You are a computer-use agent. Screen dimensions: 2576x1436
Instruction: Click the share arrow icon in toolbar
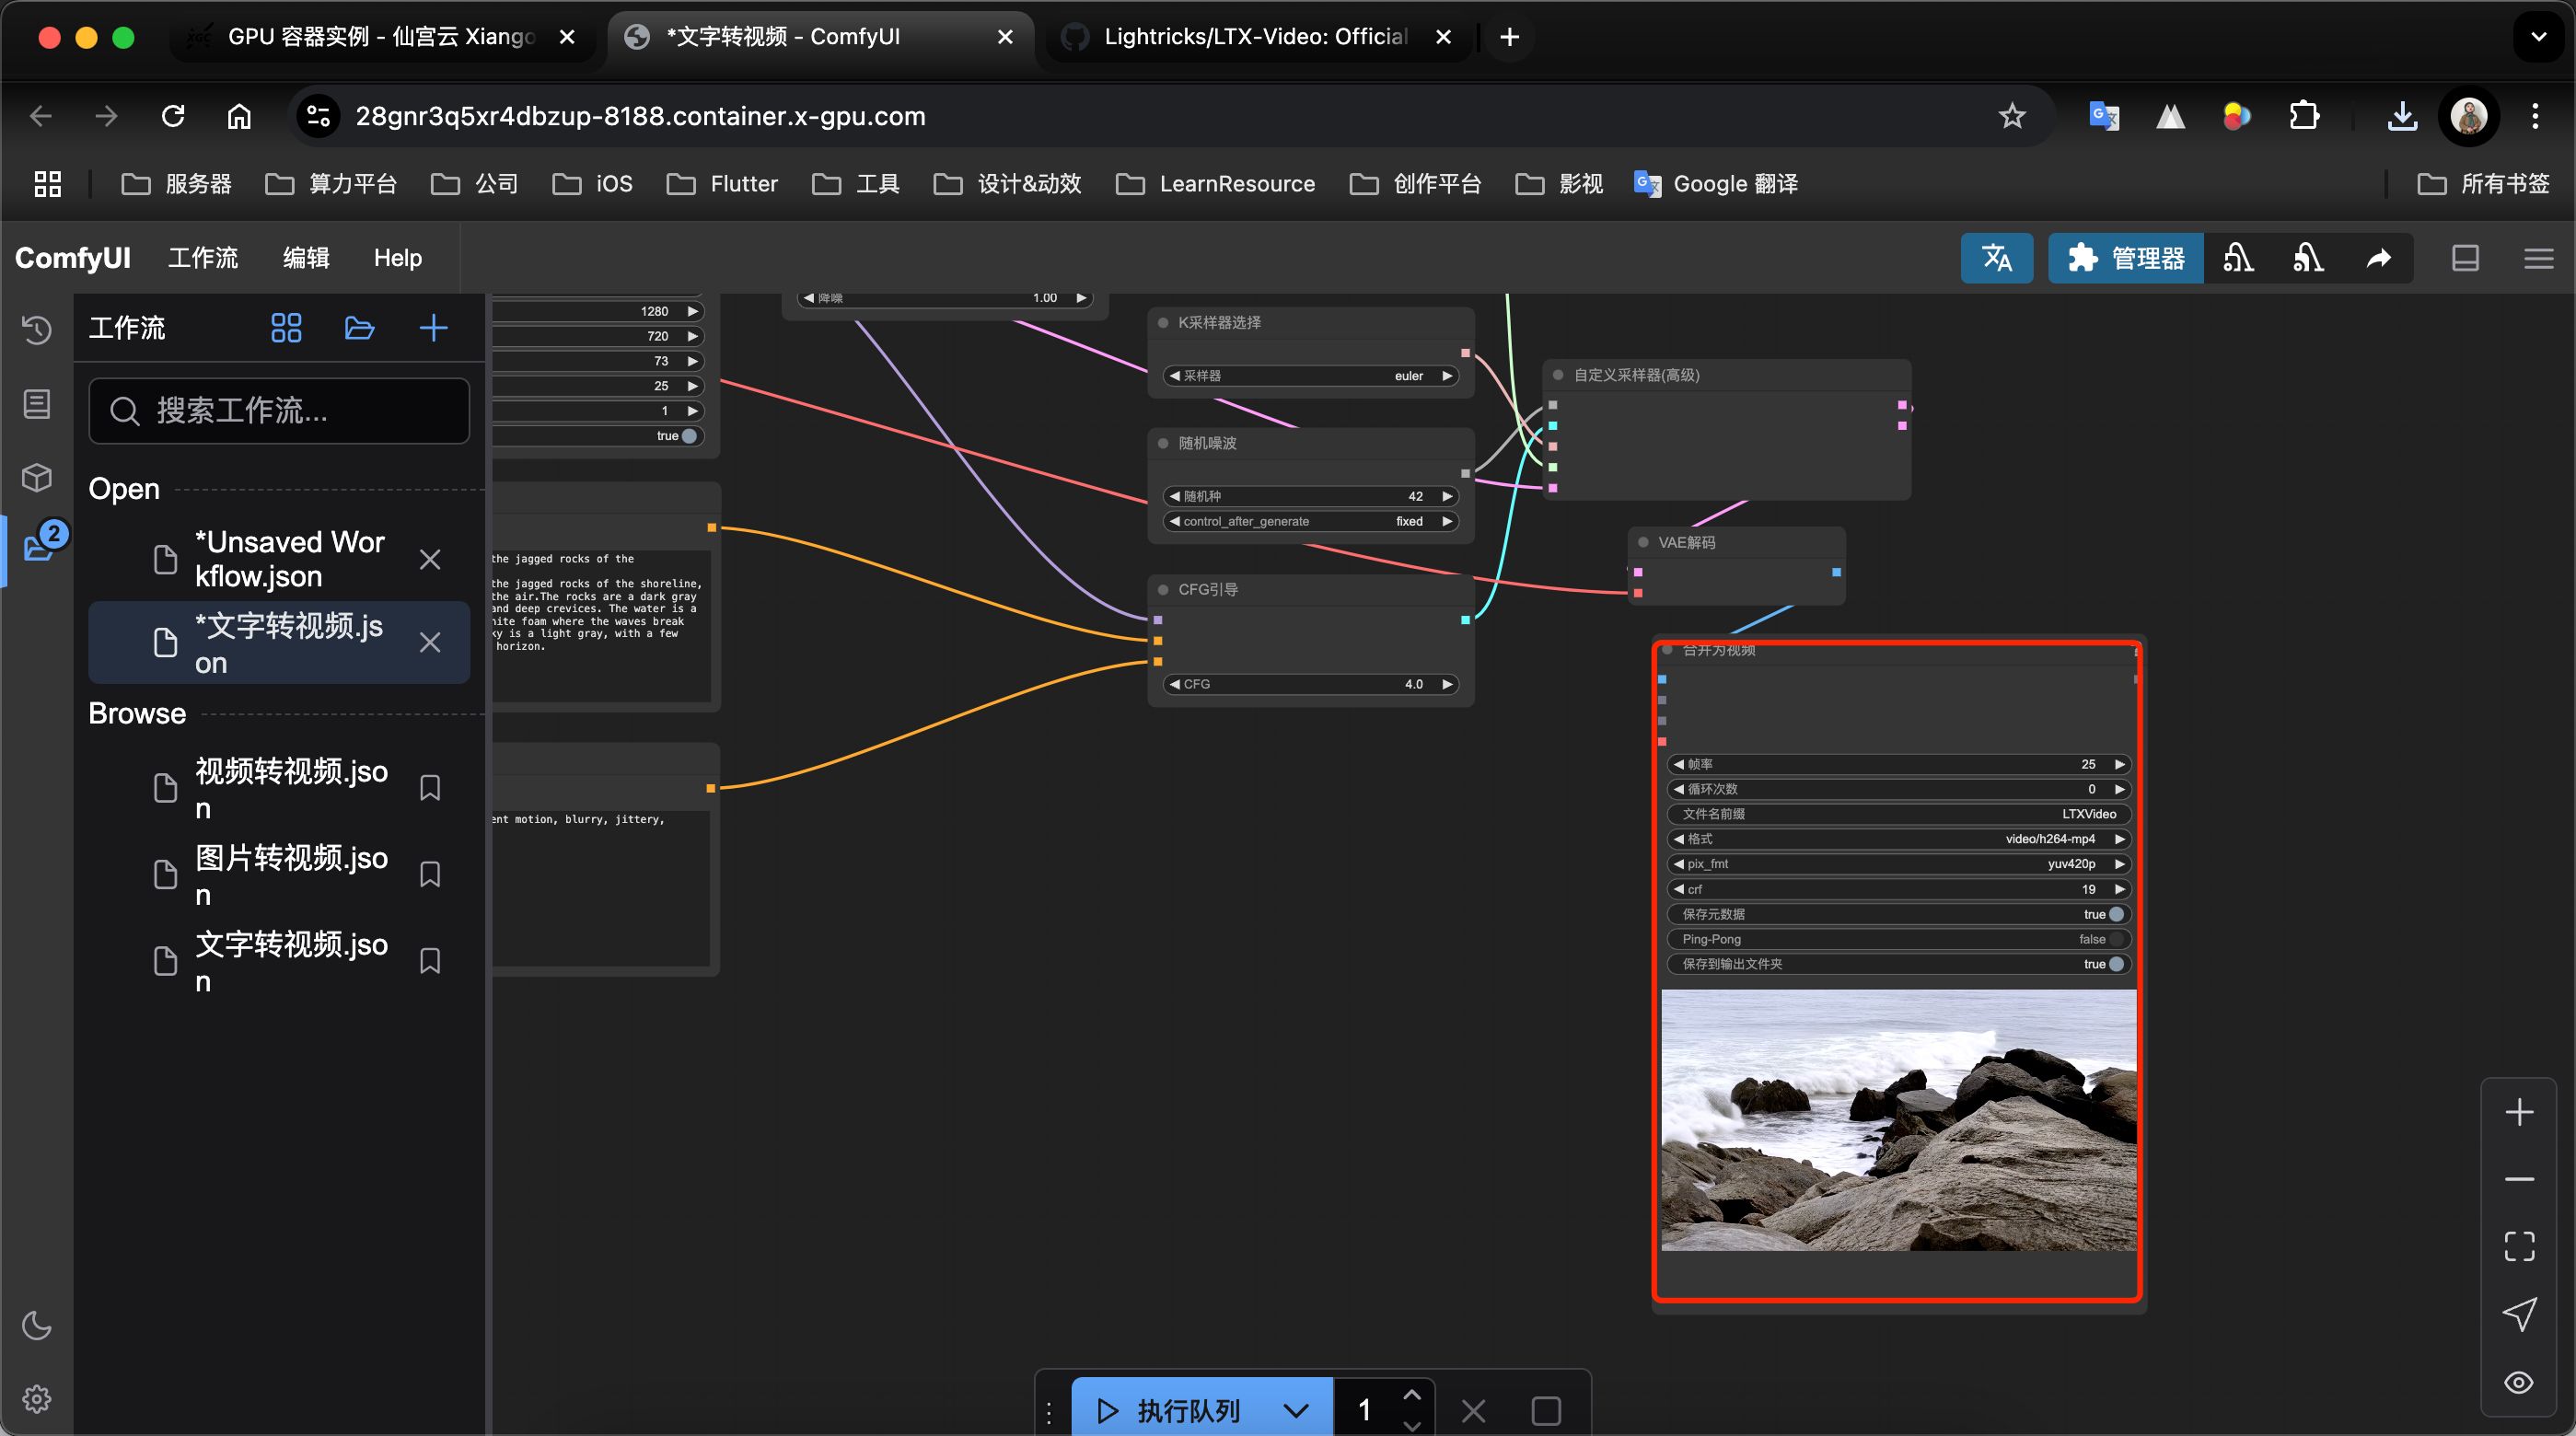[x=2379, y=258]
